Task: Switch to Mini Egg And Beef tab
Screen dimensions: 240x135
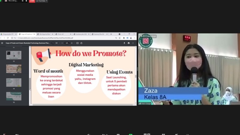Action: 44,34
